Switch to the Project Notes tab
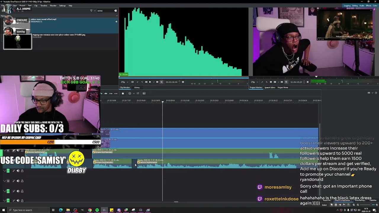 point(283,88)
